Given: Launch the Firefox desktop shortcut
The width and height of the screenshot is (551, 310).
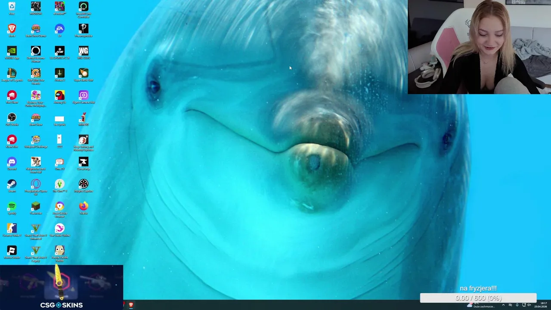Looking at the screenshot, I should 84,208.
